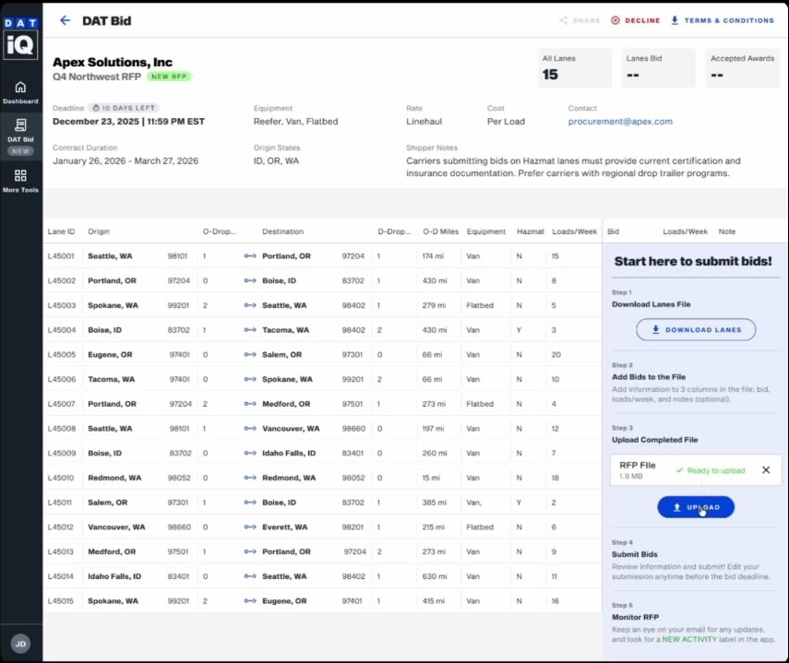Click the Q4 Northwest RFP title

tap(97, 77)
